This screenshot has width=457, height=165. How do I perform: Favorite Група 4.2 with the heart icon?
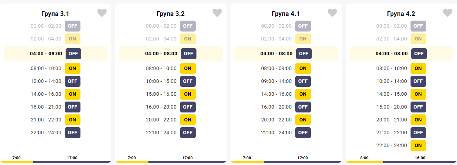tap(448, 13)
